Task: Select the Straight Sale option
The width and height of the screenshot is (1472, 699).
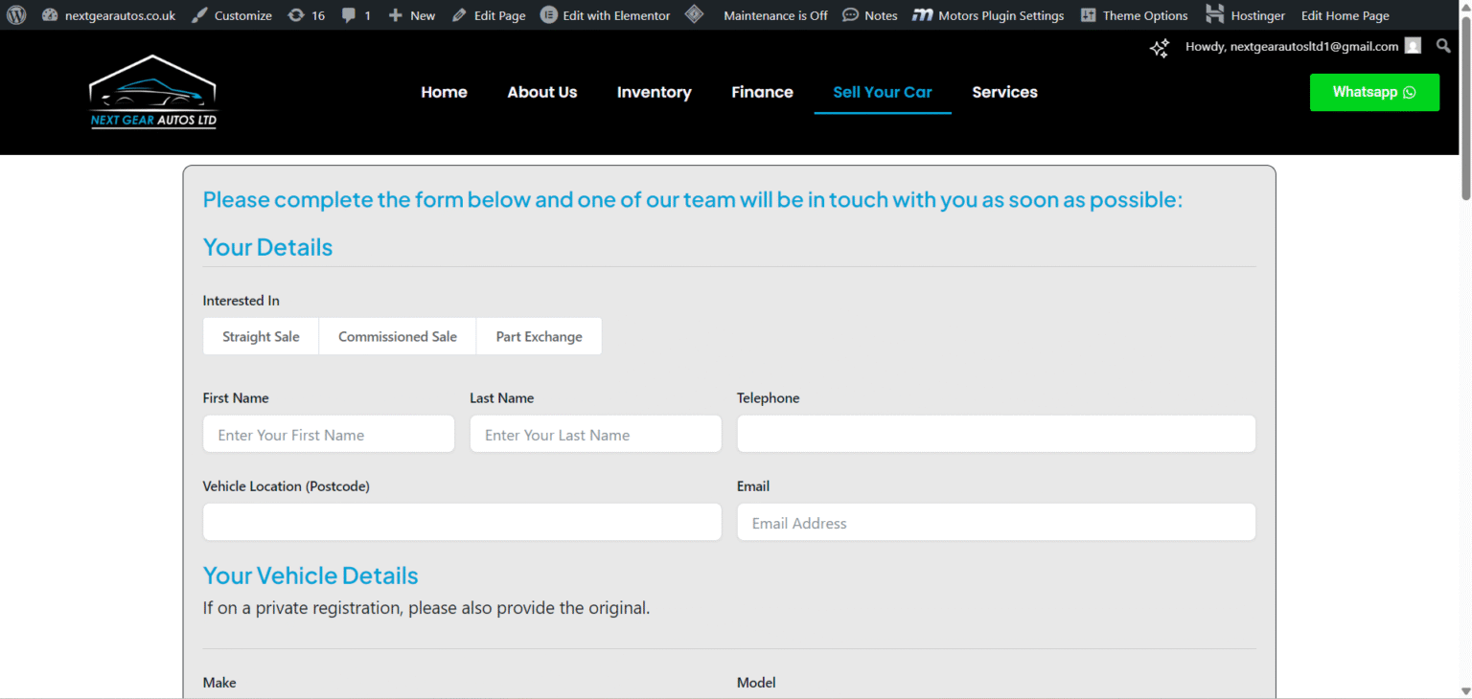Action: click(x=261, y=336)
